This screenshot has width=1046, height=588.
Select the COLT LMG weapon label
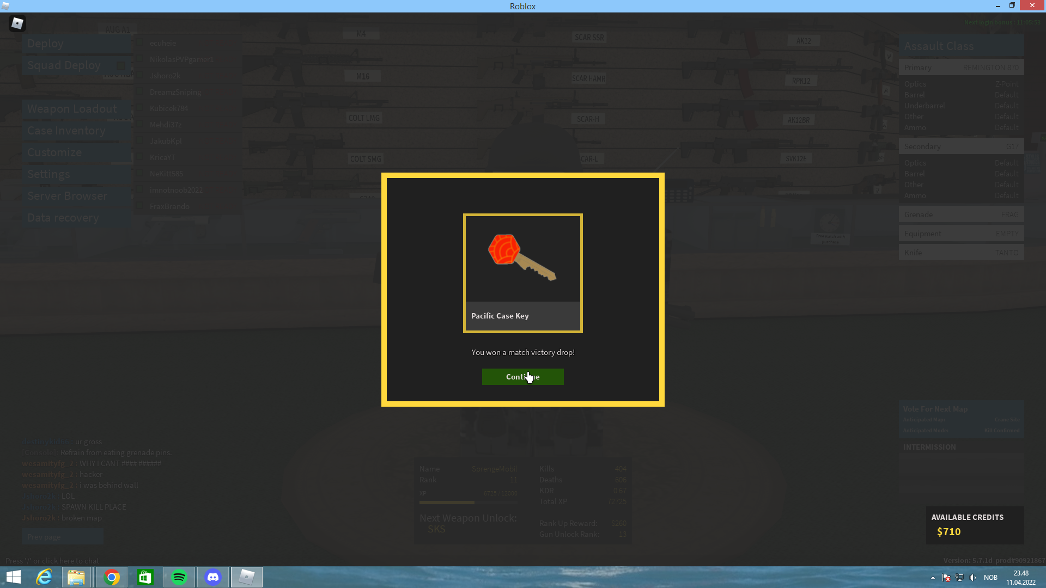click(x=364, y=118)
